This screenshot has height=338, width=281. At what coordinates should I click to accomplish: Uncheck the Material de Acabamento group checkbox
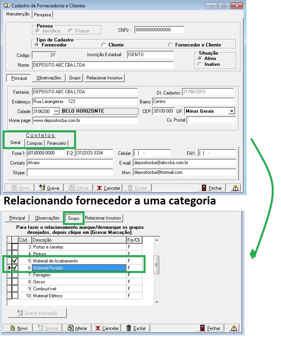15,261
